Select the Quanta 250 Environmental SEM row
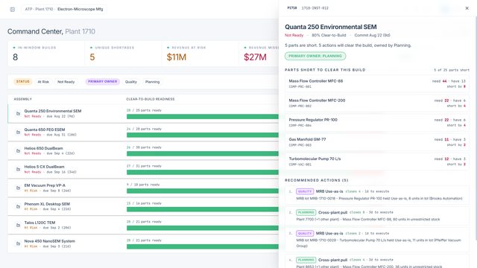Screen dimensions: 477x268 click(143, 114)
